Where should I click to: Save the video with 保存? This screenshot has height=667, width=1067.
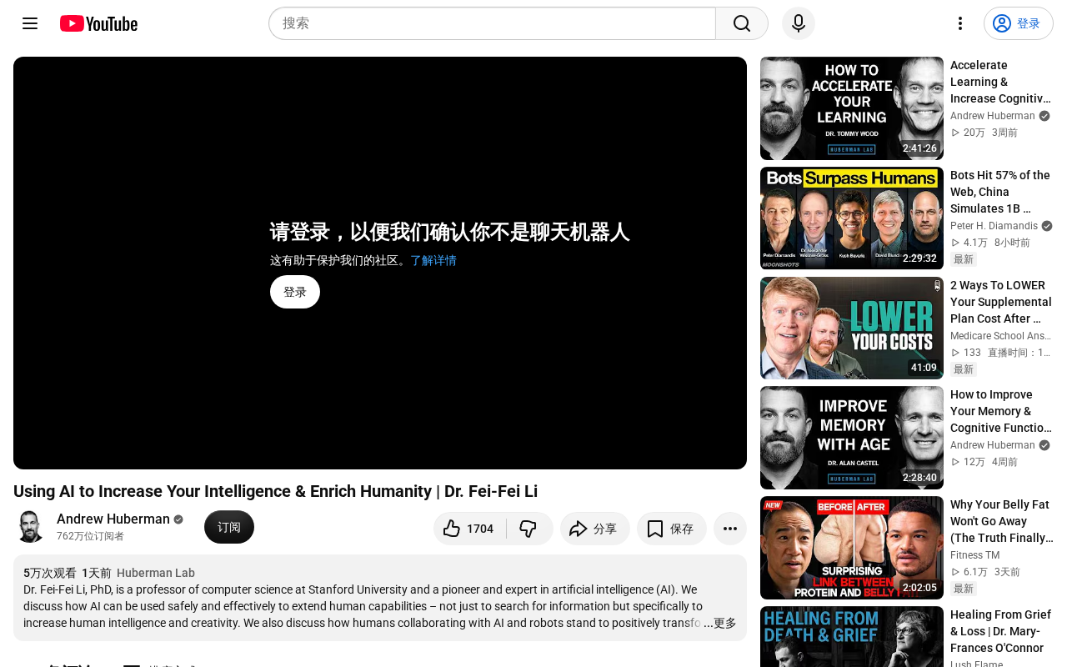pos(672,529)
